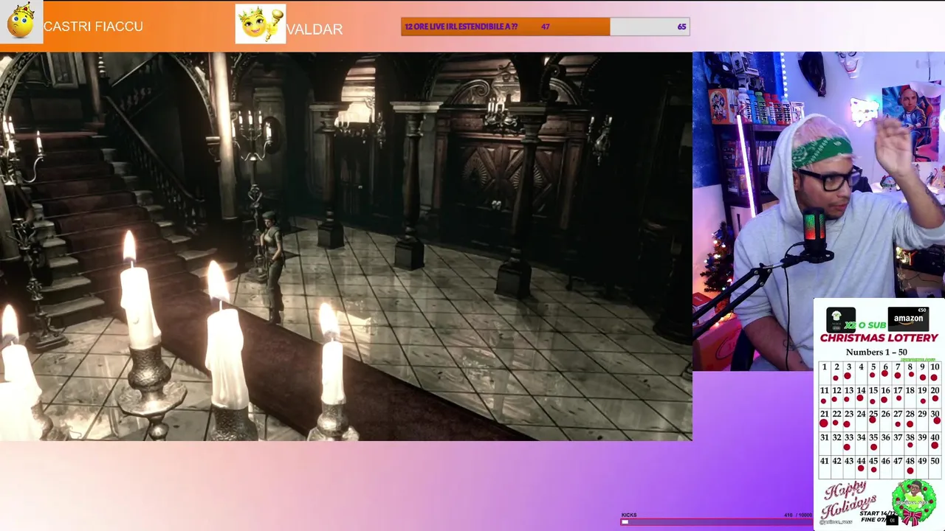The height and width of the screenshot is (531, 945).
Task: Click the current goal value 47
Action: [x=545, y=27]
